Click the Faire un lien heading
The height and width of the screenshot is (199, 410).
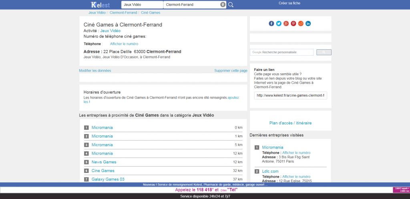tap(264, 70)
